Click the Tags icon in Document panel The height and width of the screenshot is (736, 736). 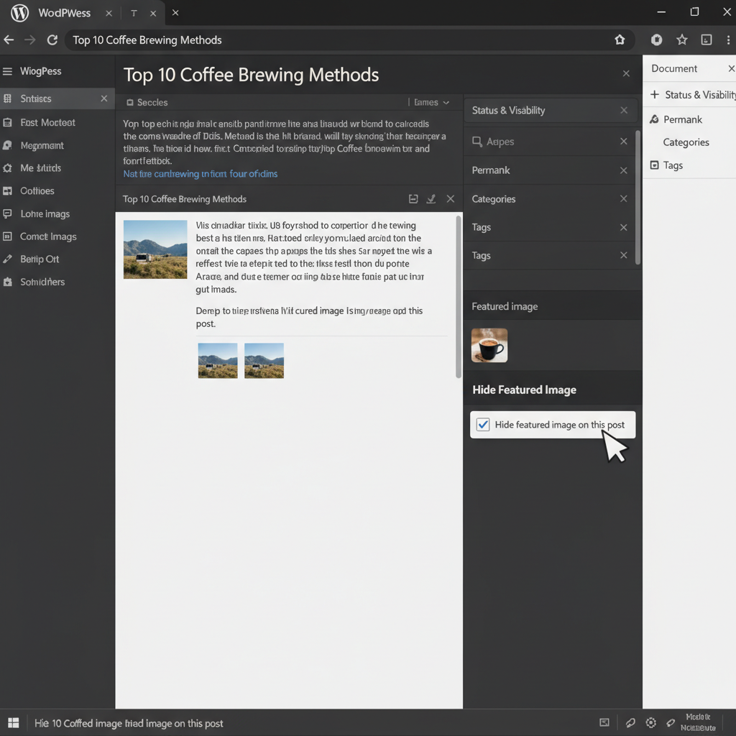pyautogui.click(x=654, y=165)
